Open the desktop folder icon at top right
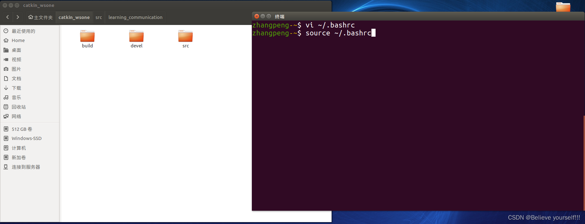Screen dimensions: 585x224 [x=563, y=7]
